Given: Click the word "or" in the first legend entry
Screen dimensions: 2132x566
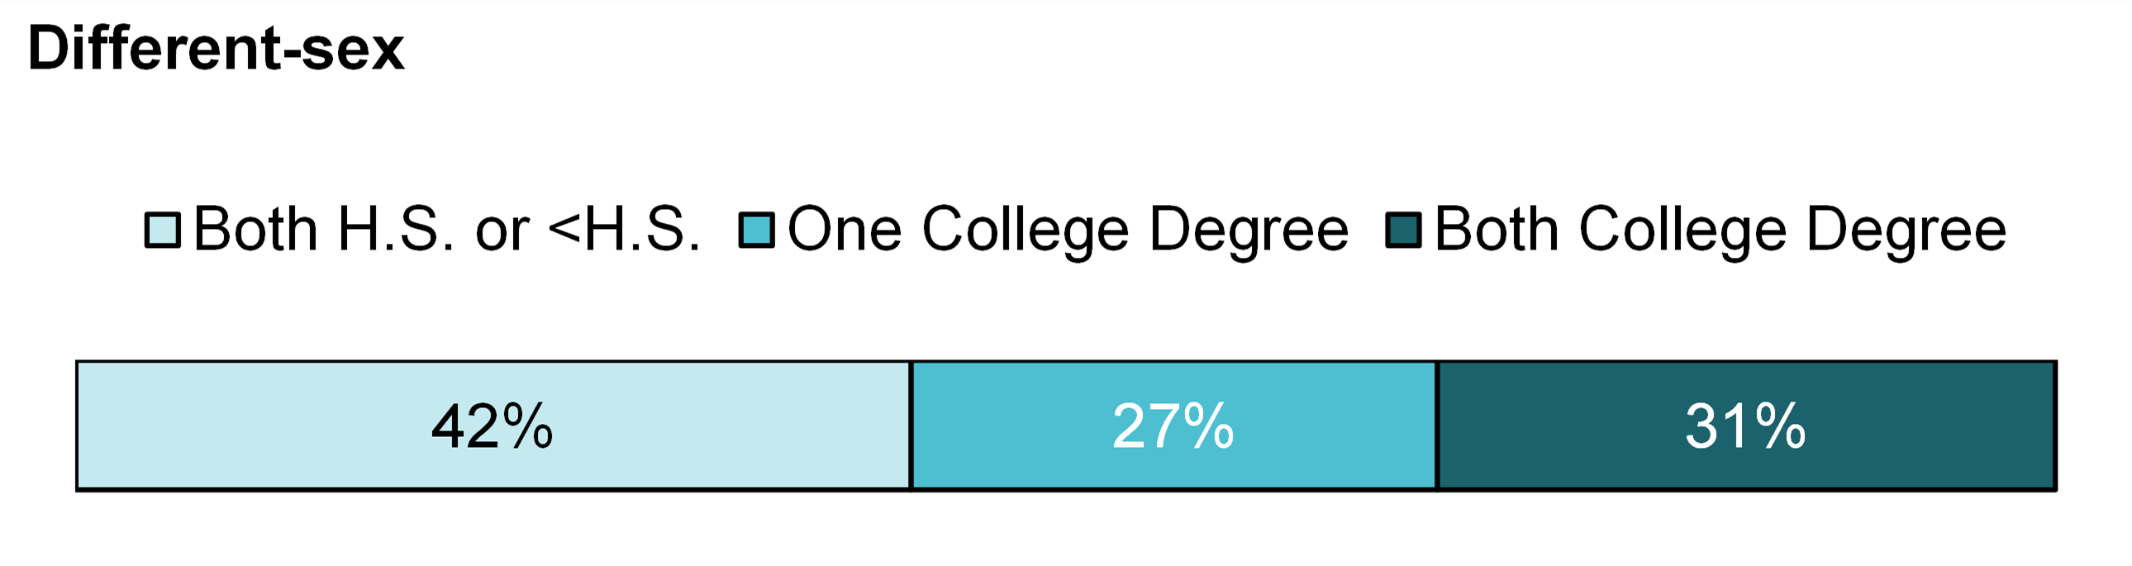Looking at the screenshot, I should coord(502,231).
